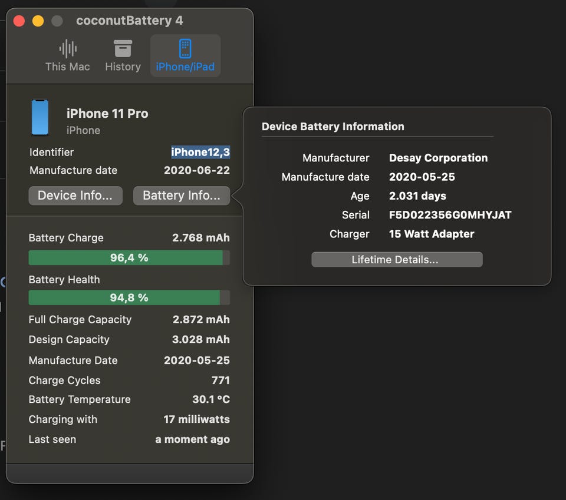Click the Battery Health 94,8 % bar
This screenshot has height=500, width=566.
click(x=129, y=298)
